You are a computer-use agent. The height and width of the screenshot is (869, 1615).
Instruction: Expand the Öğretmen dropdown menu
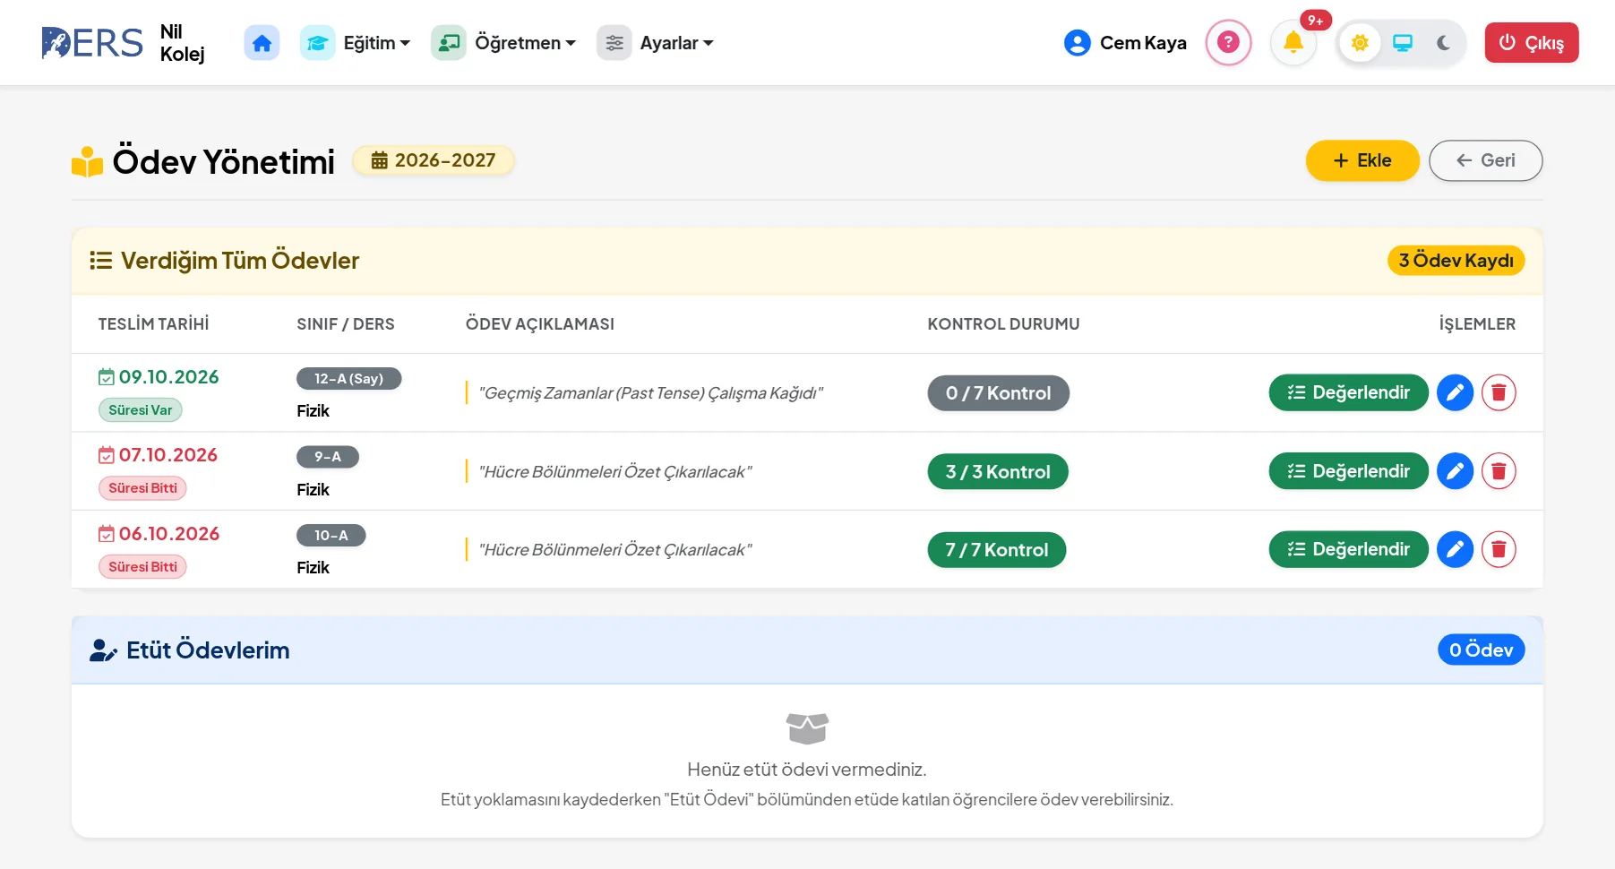click(503, 43)
